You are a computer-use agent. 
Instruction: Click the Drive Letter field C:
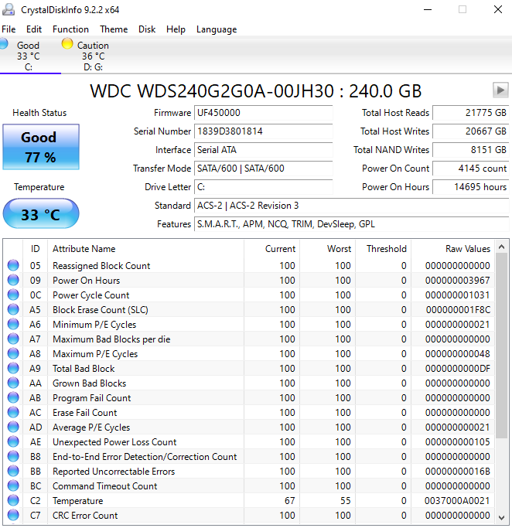coord(264,187)
